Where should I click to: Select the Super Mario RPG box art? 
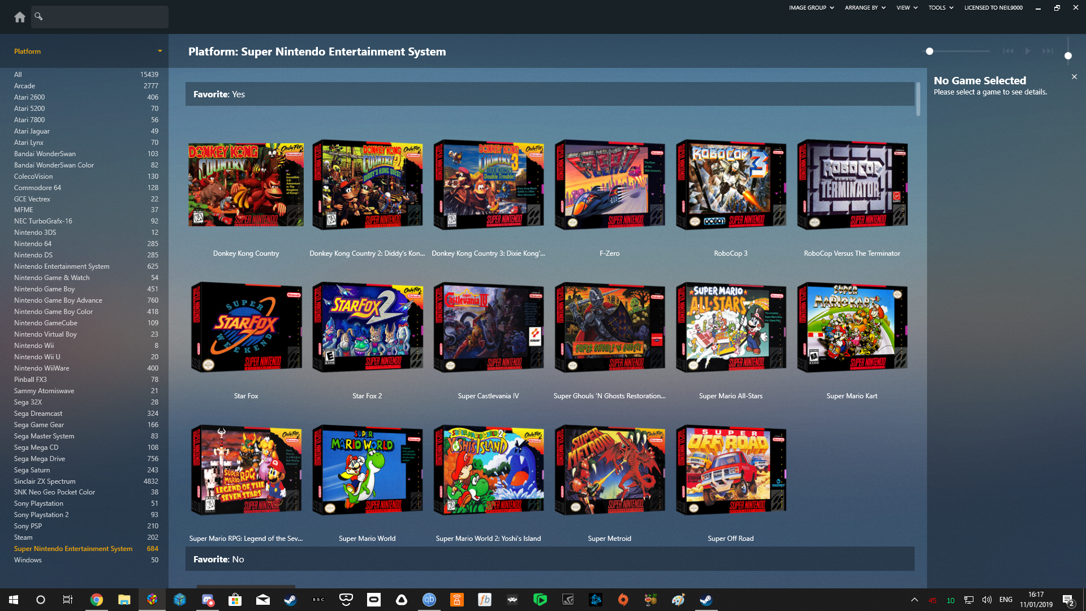(246, 470)
